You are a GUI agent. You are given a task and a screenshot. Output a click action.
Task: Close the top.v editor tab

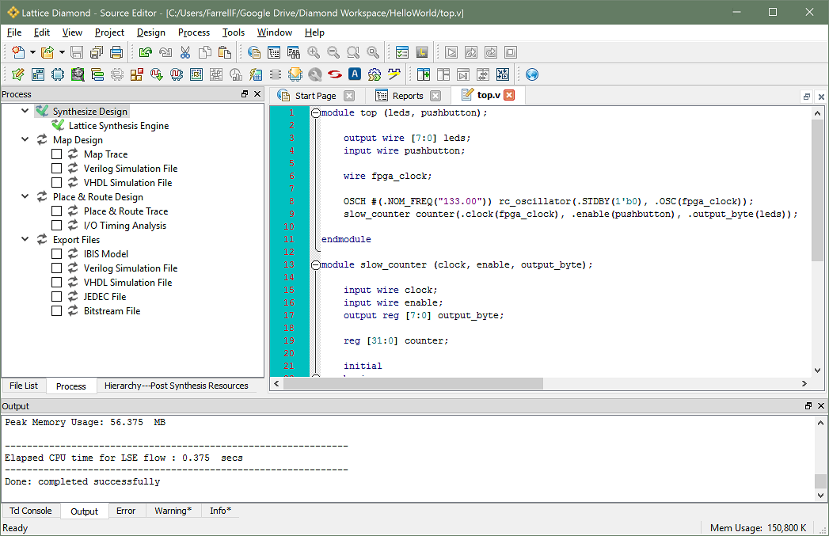tap(509, 95)
